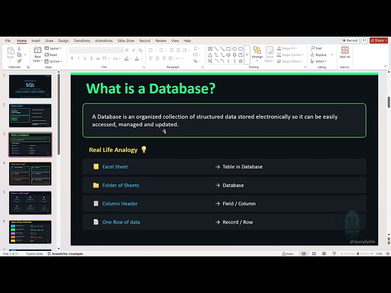Insert a New Slide via its icon
Viewport: 391px width, 293px height.
37,50
